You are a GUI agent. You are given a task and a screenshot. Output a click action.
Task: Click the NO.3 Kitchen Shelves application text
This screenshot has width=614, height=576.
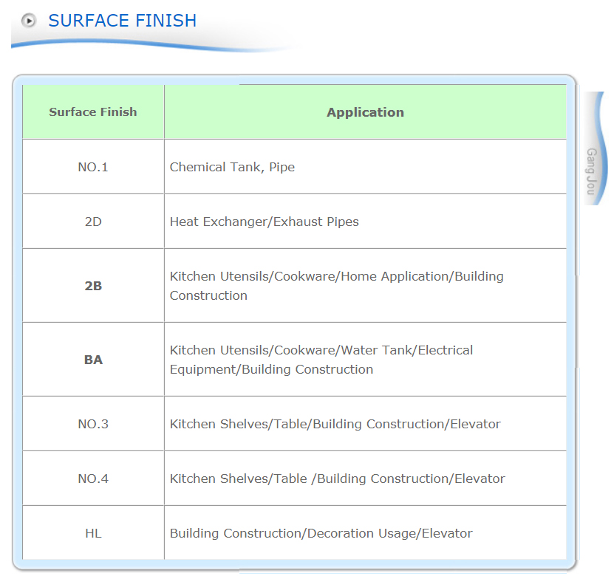tap(335, 424)
